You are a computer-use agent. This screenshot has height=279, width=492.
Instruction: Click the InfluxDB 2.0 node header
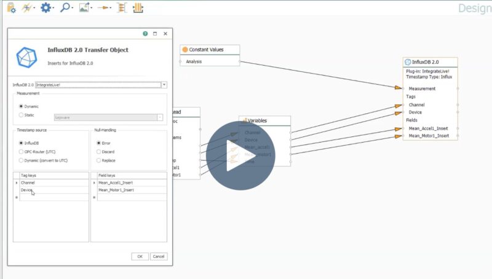[x=430, y=62]
